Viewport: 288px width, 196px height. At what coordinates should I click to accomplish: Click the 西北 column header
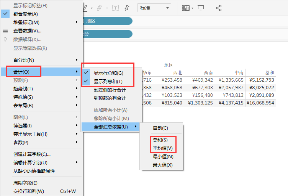178,72
